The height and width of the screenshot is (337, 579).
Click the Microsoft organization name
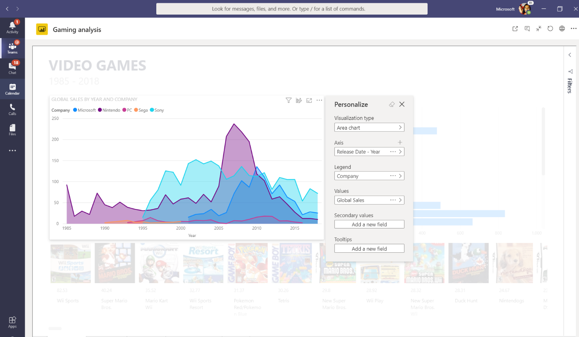tap(505, 9)
